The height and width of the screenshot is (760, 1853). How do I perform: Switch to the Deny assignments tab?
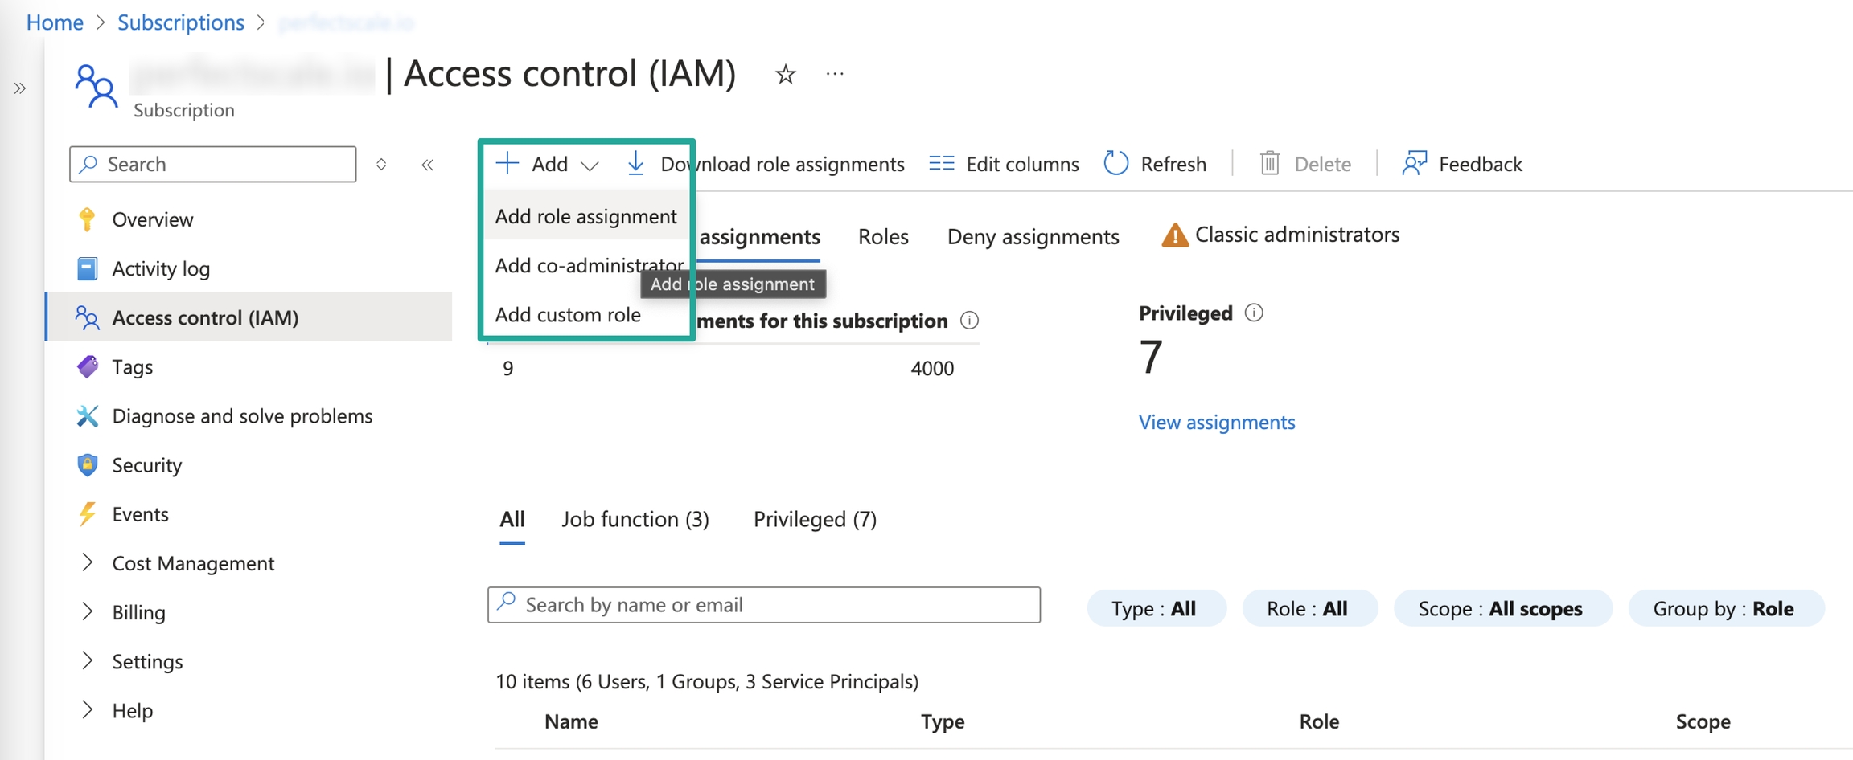[1033, 236]
